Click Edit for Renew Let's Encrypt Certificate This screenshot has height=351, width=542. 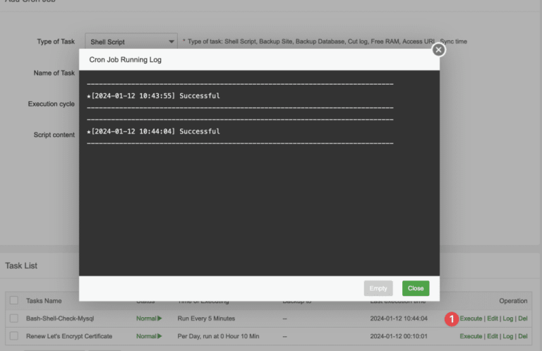coord(492,336)
